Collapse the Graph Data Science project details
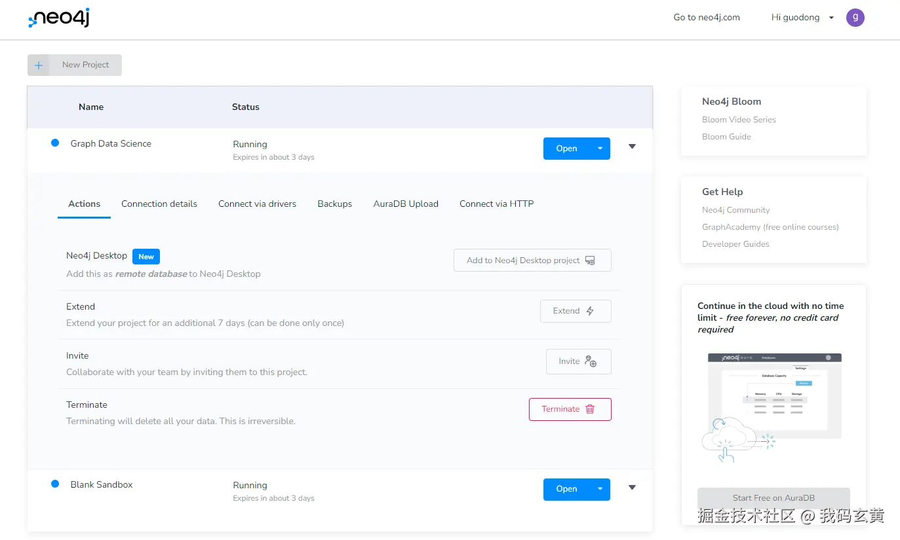Viewport: 900px width, 540px height. click(x=632, y=147)
